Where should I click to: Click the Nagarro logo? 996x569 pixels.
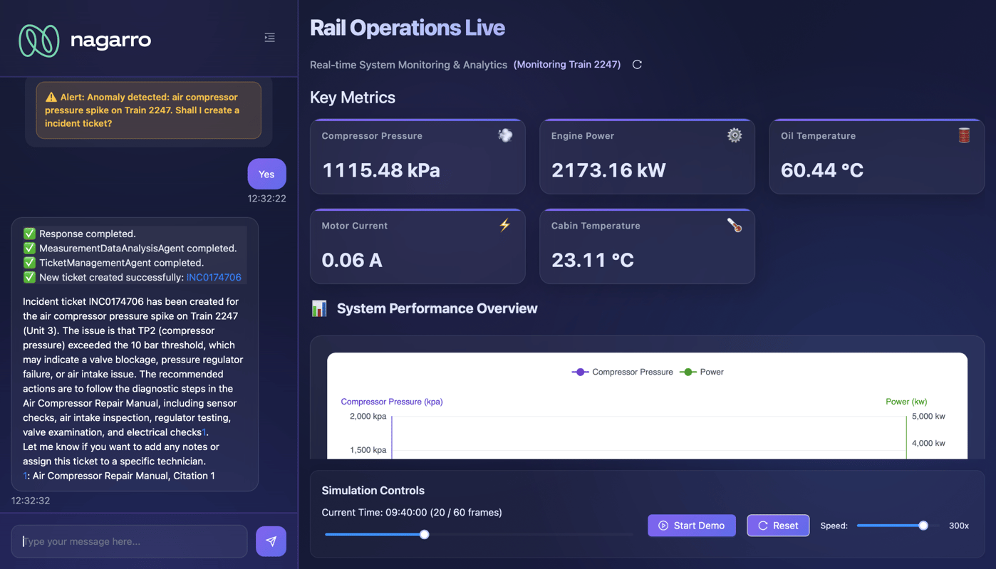pyautogui.click(x=84, y=40)
